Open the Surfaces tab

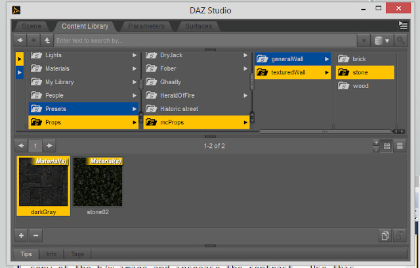[198, 26]
